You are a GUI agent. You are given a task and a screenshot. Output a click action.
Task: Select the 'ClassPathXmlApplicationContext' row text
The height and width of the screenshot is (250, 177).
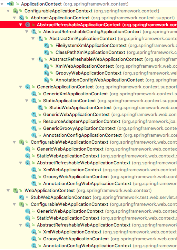click(x=90, y=52)
